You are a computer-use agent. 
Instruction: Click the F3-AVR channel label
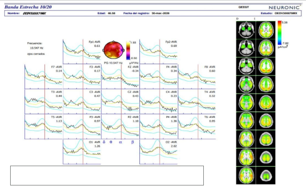[95, 67]
